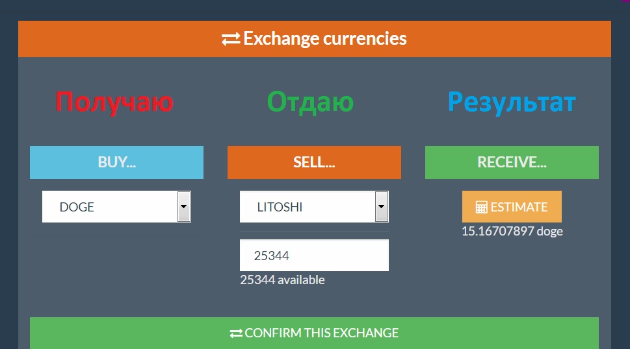Click the calculator icon on Estimate

pyautogui.click(x=481, y=207)
